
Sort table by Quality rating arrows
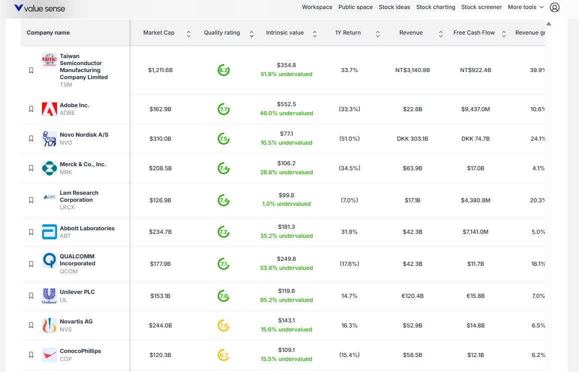[252, 34]
